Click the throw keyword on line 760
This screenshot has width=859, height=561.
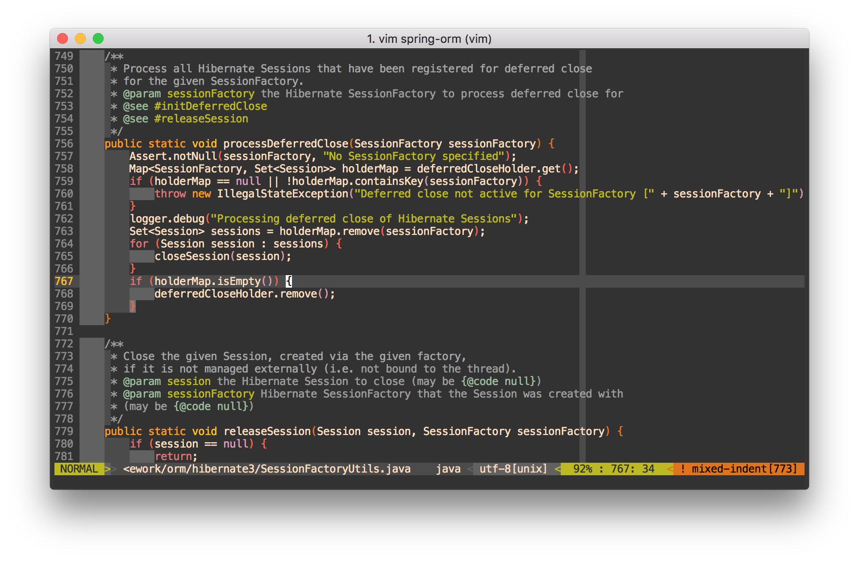(170, 194)
